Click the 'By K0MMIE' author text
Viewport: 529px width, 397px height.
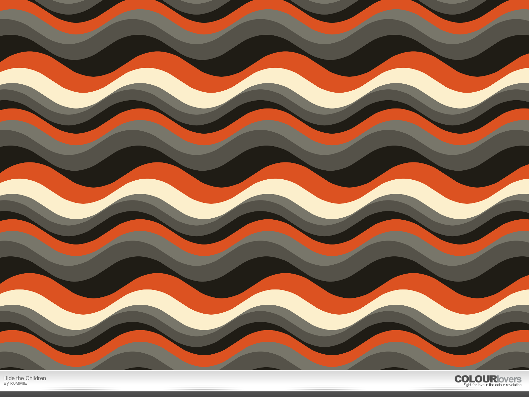click(15, 383)
